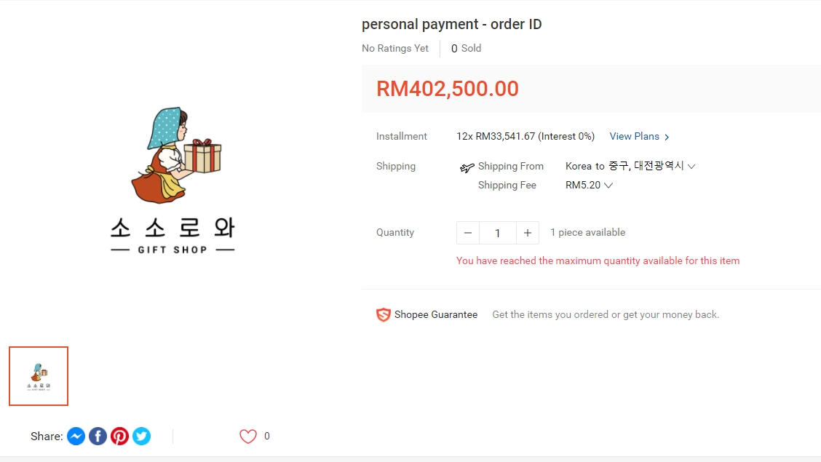Click the chevron next to View Plans
The image size is (821, 462).
pyautogui.click(x=667, y=137)
